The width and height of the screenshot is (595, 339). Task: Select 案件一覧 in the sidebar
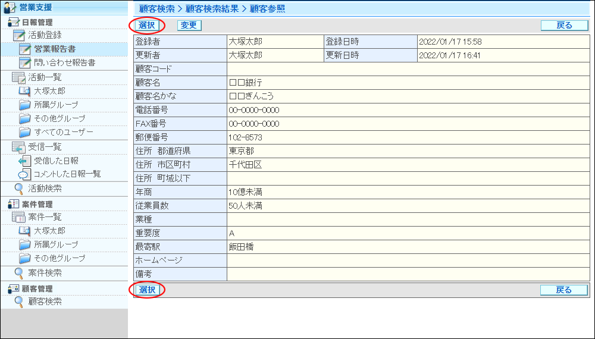tap(45, 217)
